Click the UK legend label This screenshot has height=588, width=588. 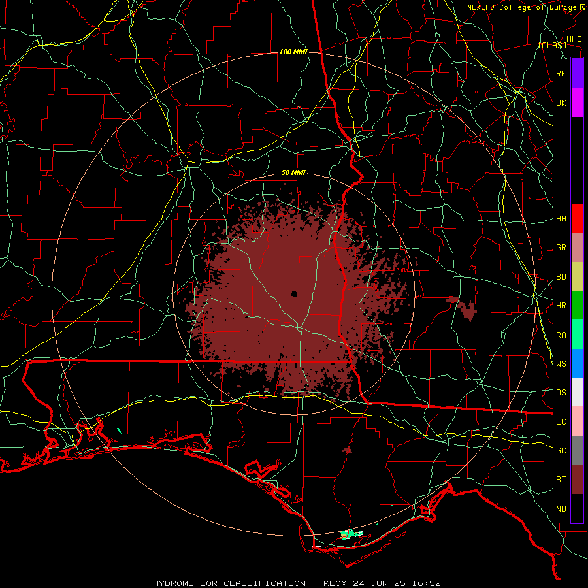(561, 103)
